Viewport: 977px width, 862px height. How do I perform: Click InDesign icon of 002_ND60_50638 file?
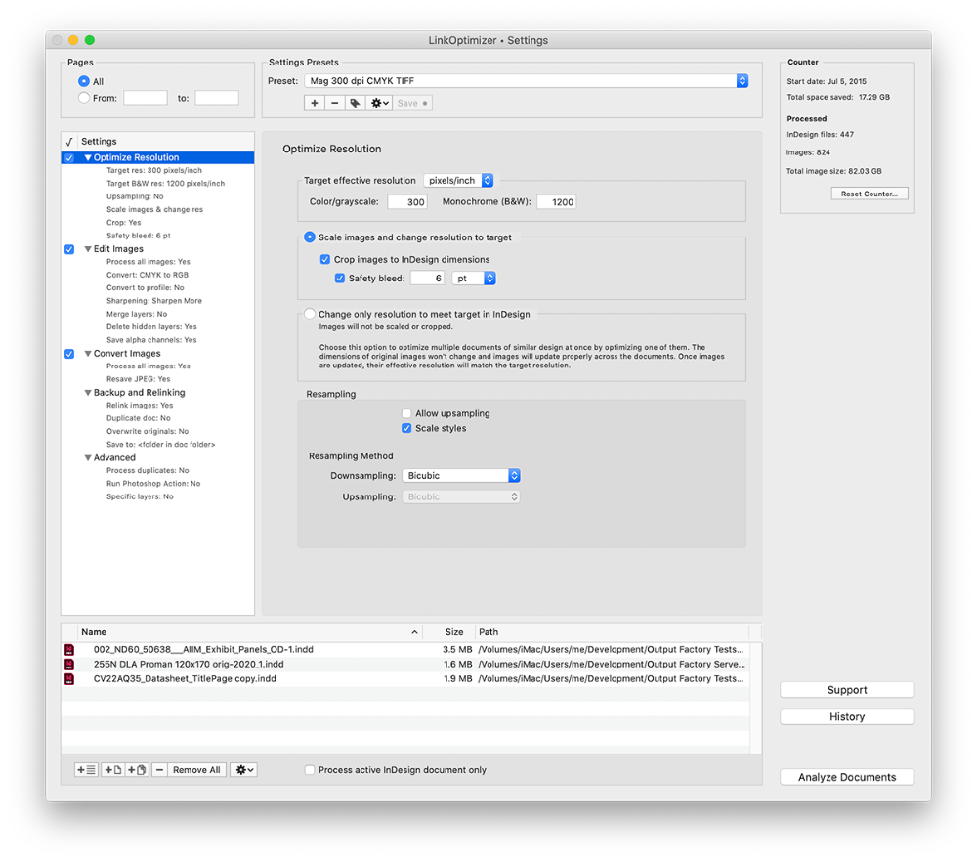coord(69,650)
